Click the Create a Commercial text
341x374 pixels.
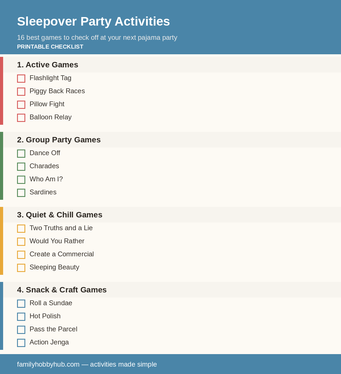click(x=62, y=254)
